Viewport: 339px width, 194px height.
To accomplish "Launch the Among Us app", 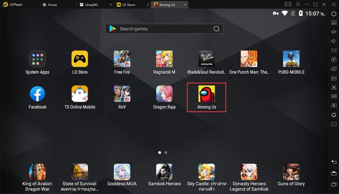I will click(x=207, y=94).
